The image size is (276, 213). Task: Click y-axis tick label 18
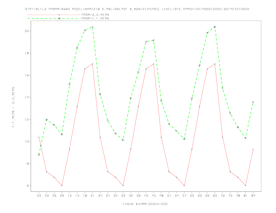click(x=26, y=53)
